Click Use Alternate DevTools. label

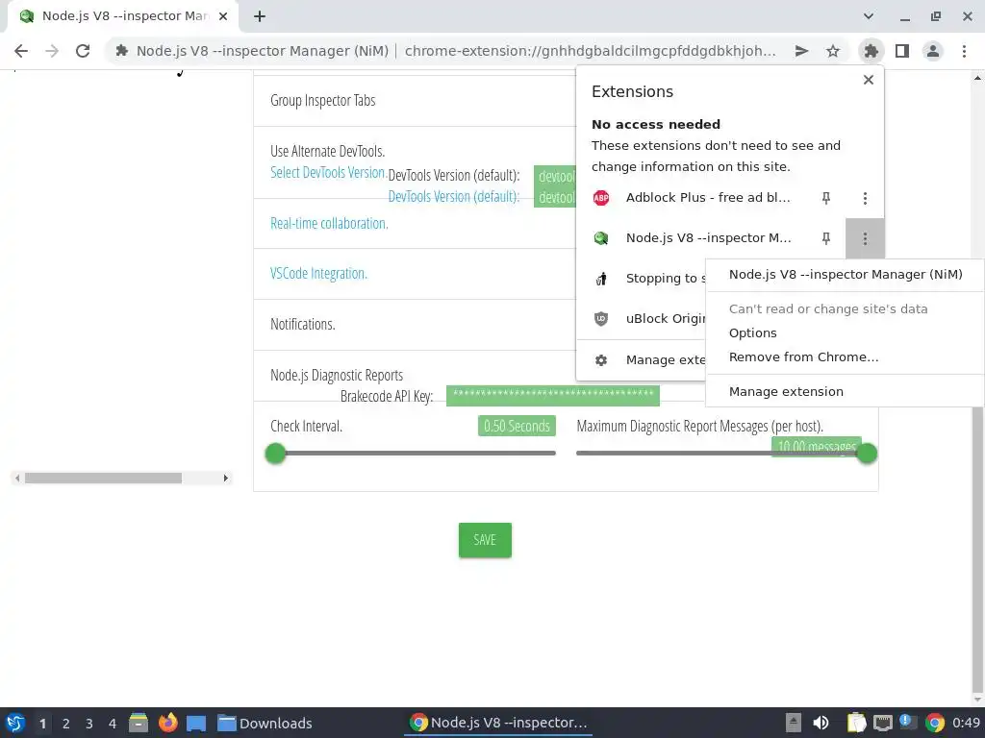pos(327,151)
